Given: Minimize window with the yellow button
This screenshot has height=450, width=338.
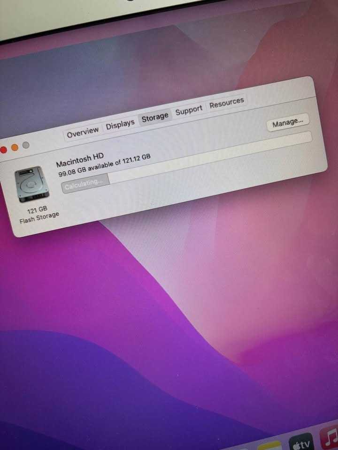Looking at the screenshot, I should (x=15, y=148).
